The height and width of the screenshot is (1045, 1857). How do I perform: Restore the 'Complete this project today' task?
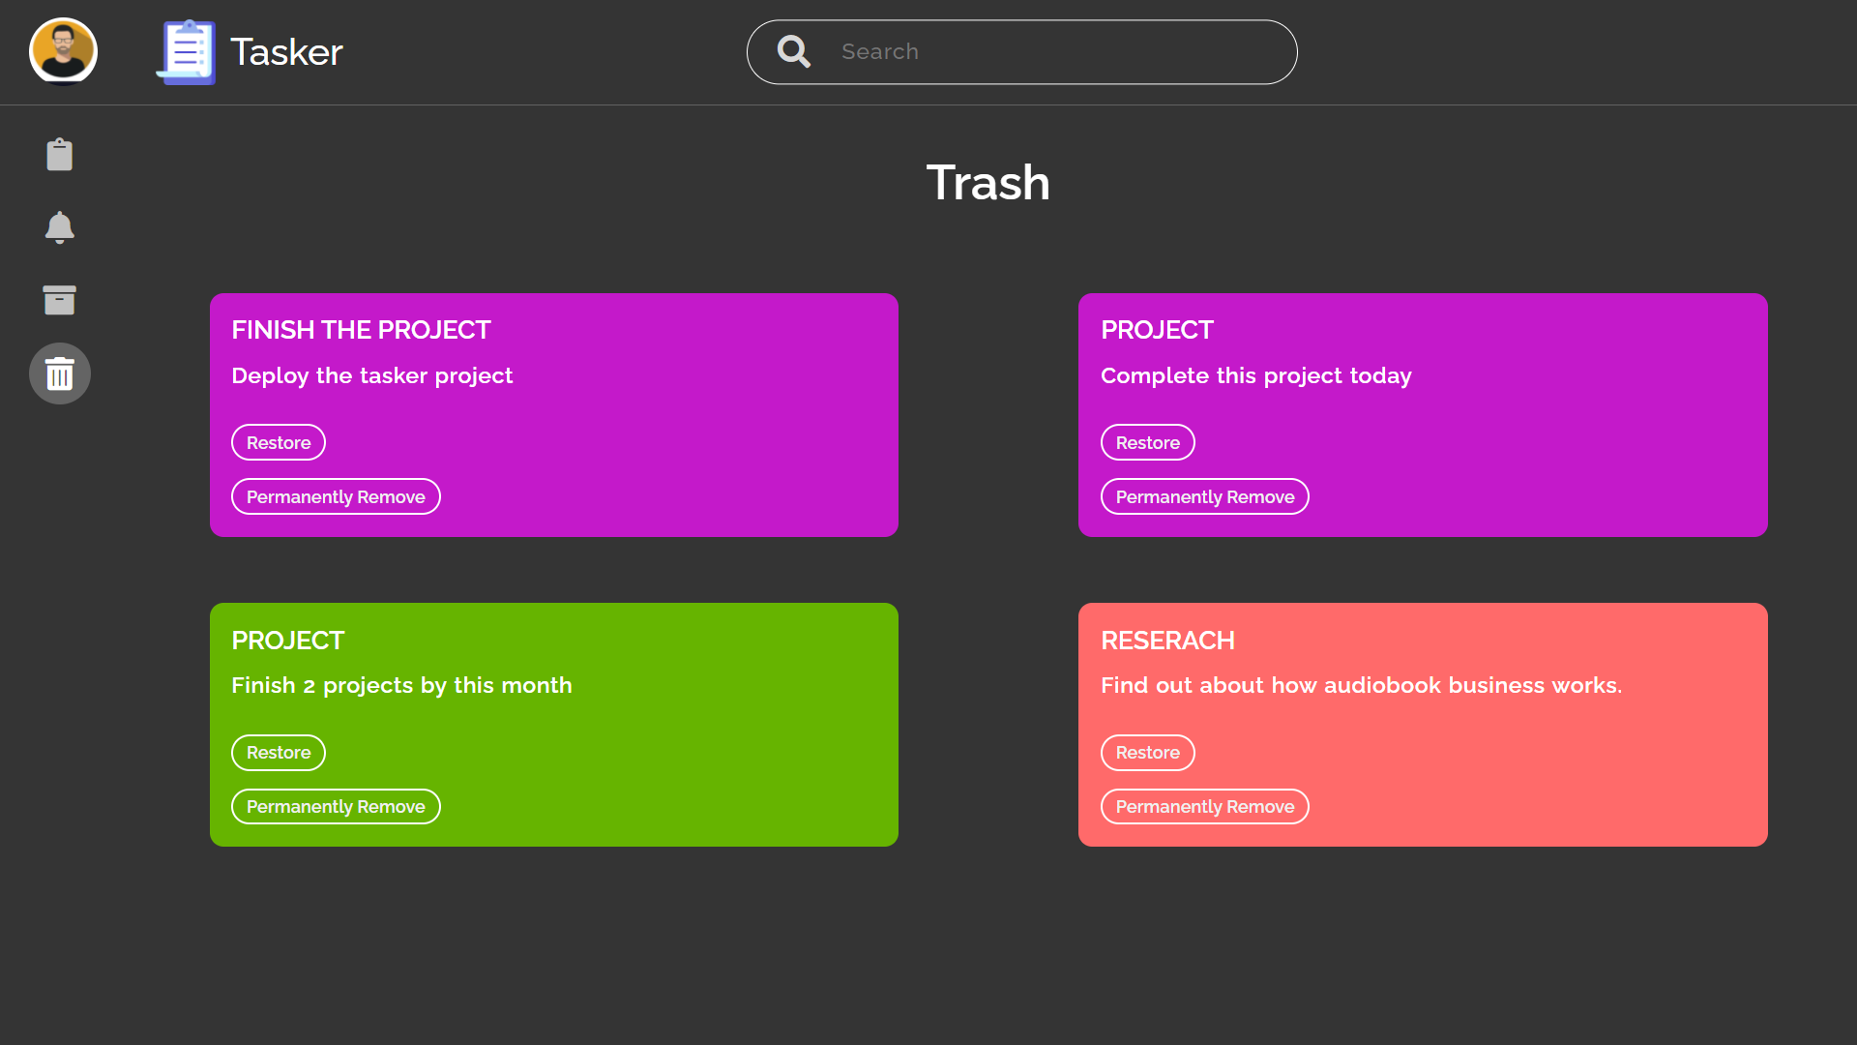coord(1148,442)
